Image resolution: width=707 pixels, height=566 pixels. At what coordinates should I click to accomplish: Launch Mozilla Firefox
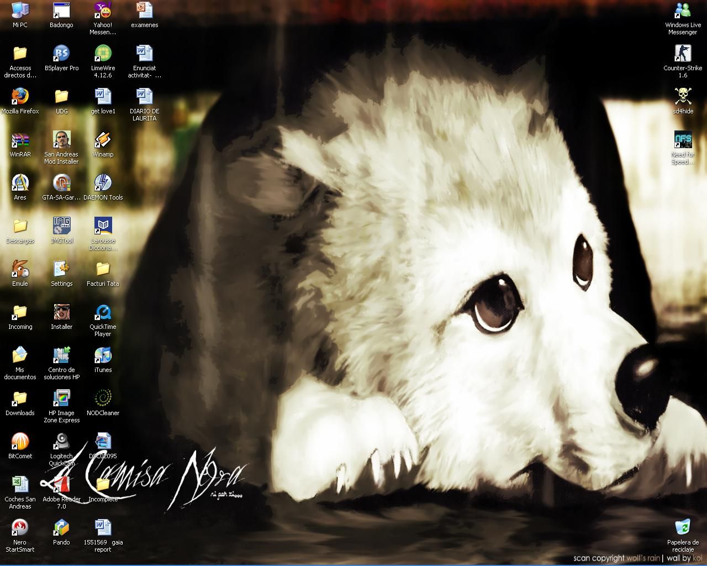[x=20, y=96]
